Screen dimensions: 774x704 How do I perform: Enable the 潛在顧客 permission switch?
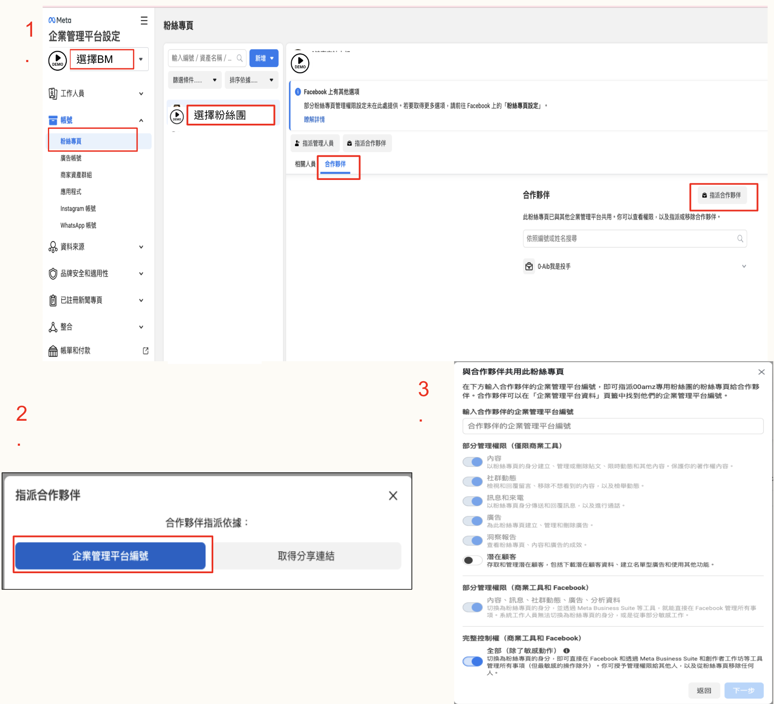coord(472,560)
